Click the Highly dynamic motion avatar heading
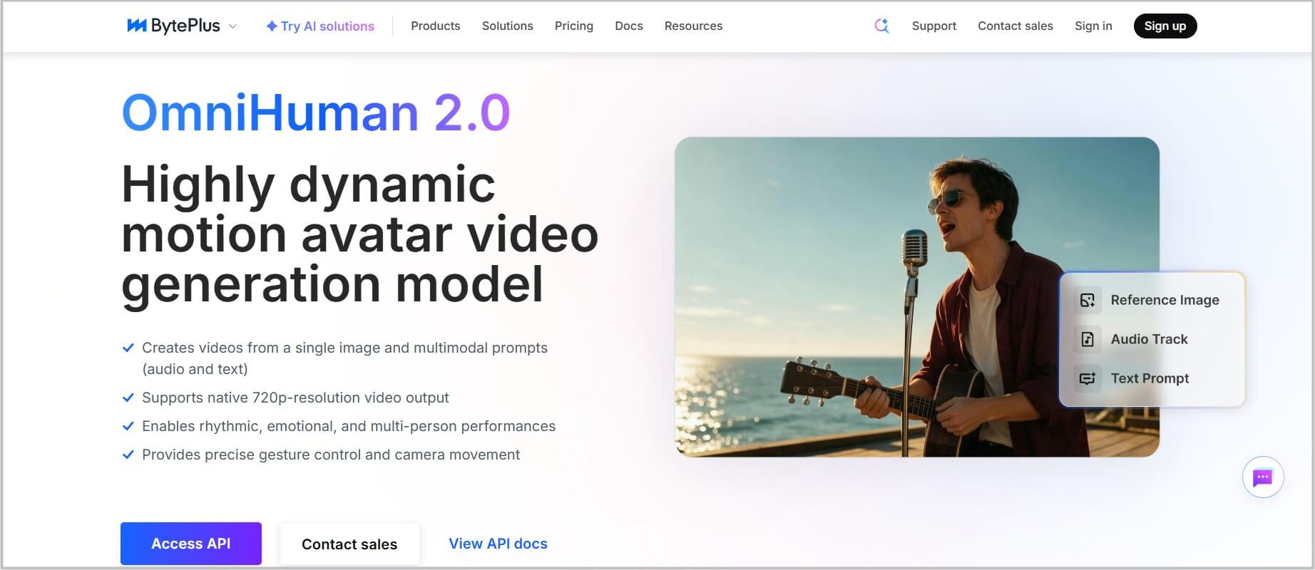1315x570 pixels. (360, 234)
